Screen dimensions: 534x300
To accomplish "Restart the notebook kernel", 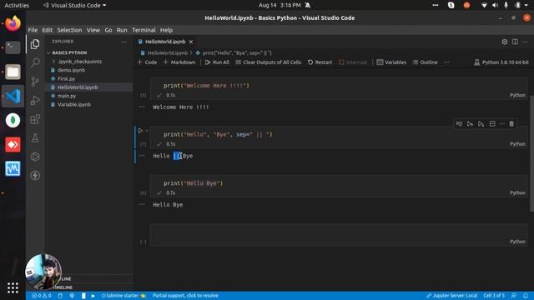I will 320,62.
